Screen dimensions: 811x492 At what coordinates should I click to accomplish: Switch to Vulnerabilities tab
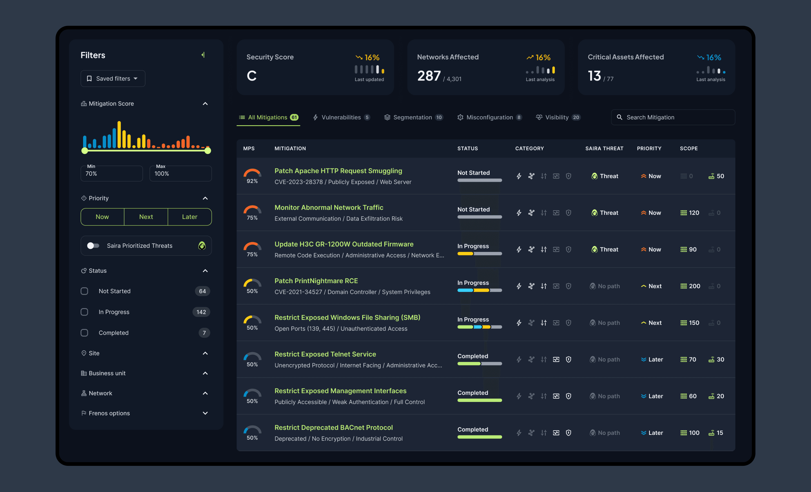click(341, 117)
